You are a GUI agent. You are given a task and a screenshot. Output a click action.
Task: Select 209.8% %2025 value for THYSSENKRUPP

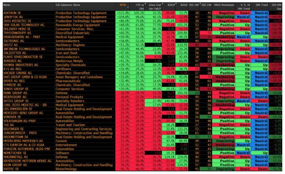tap(182, 33)
